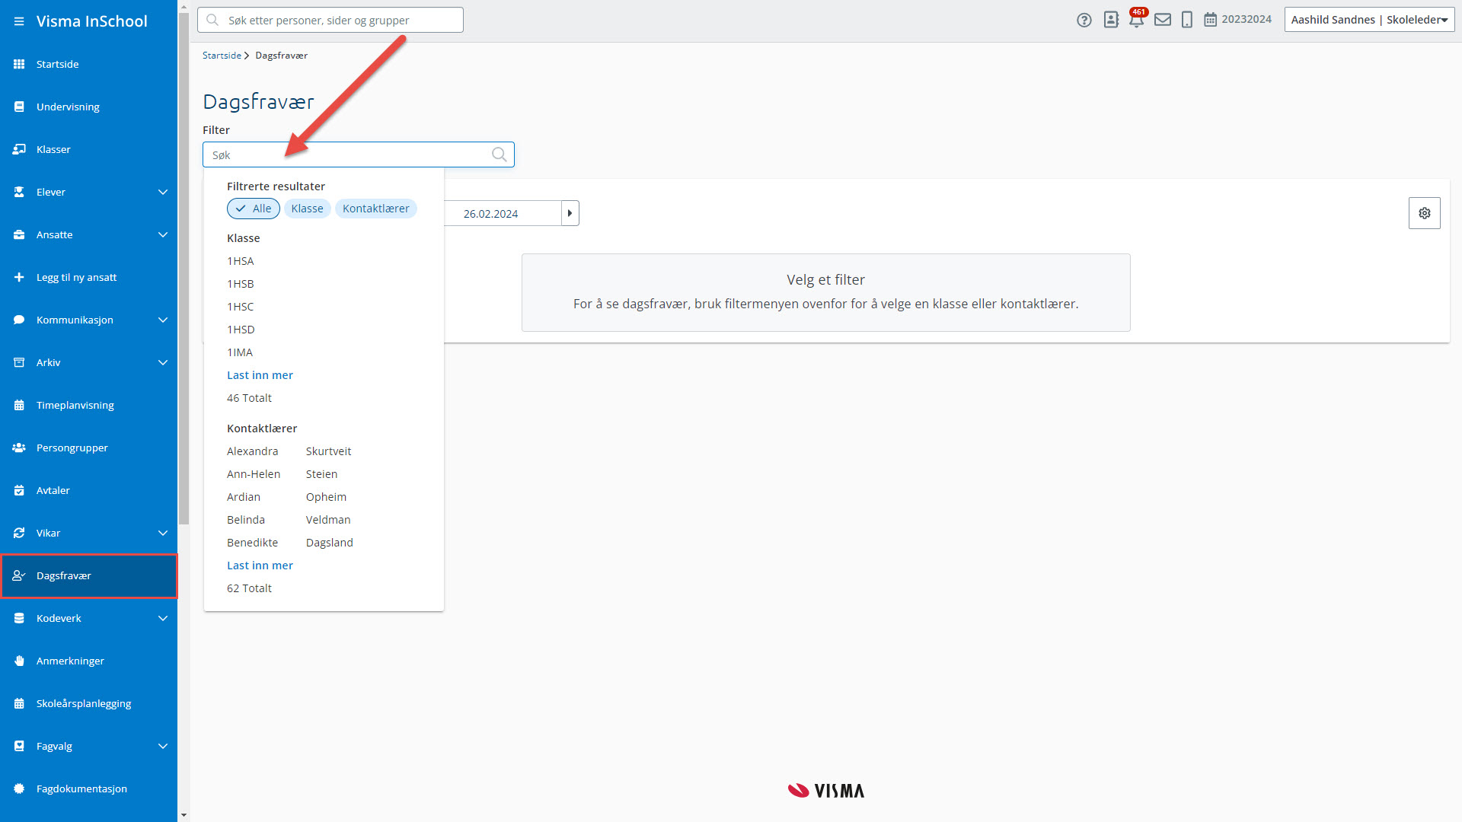1462x822 pixels.
Task: Click the Fagdokumentasjon cog icon
Action: pyautogui.click(x=19, y=789)
